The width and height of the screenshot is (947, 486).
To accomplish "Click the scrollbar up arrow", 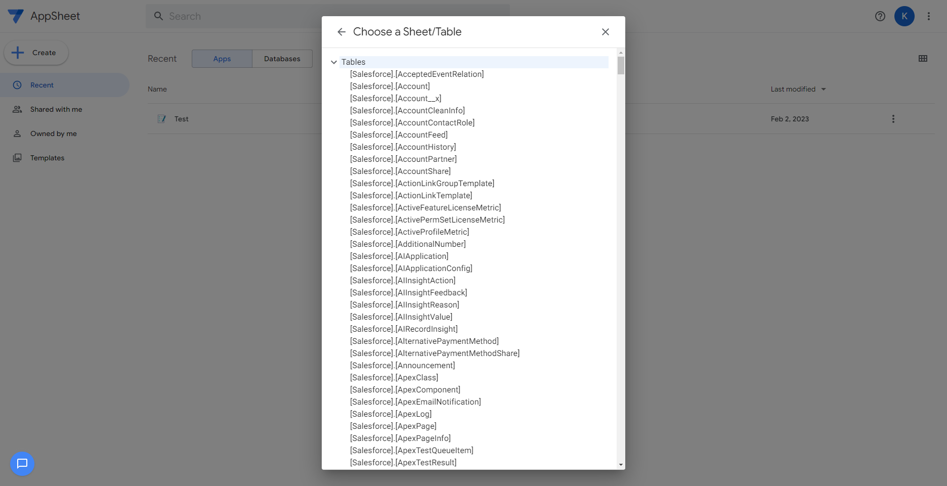I will [621, 53].
